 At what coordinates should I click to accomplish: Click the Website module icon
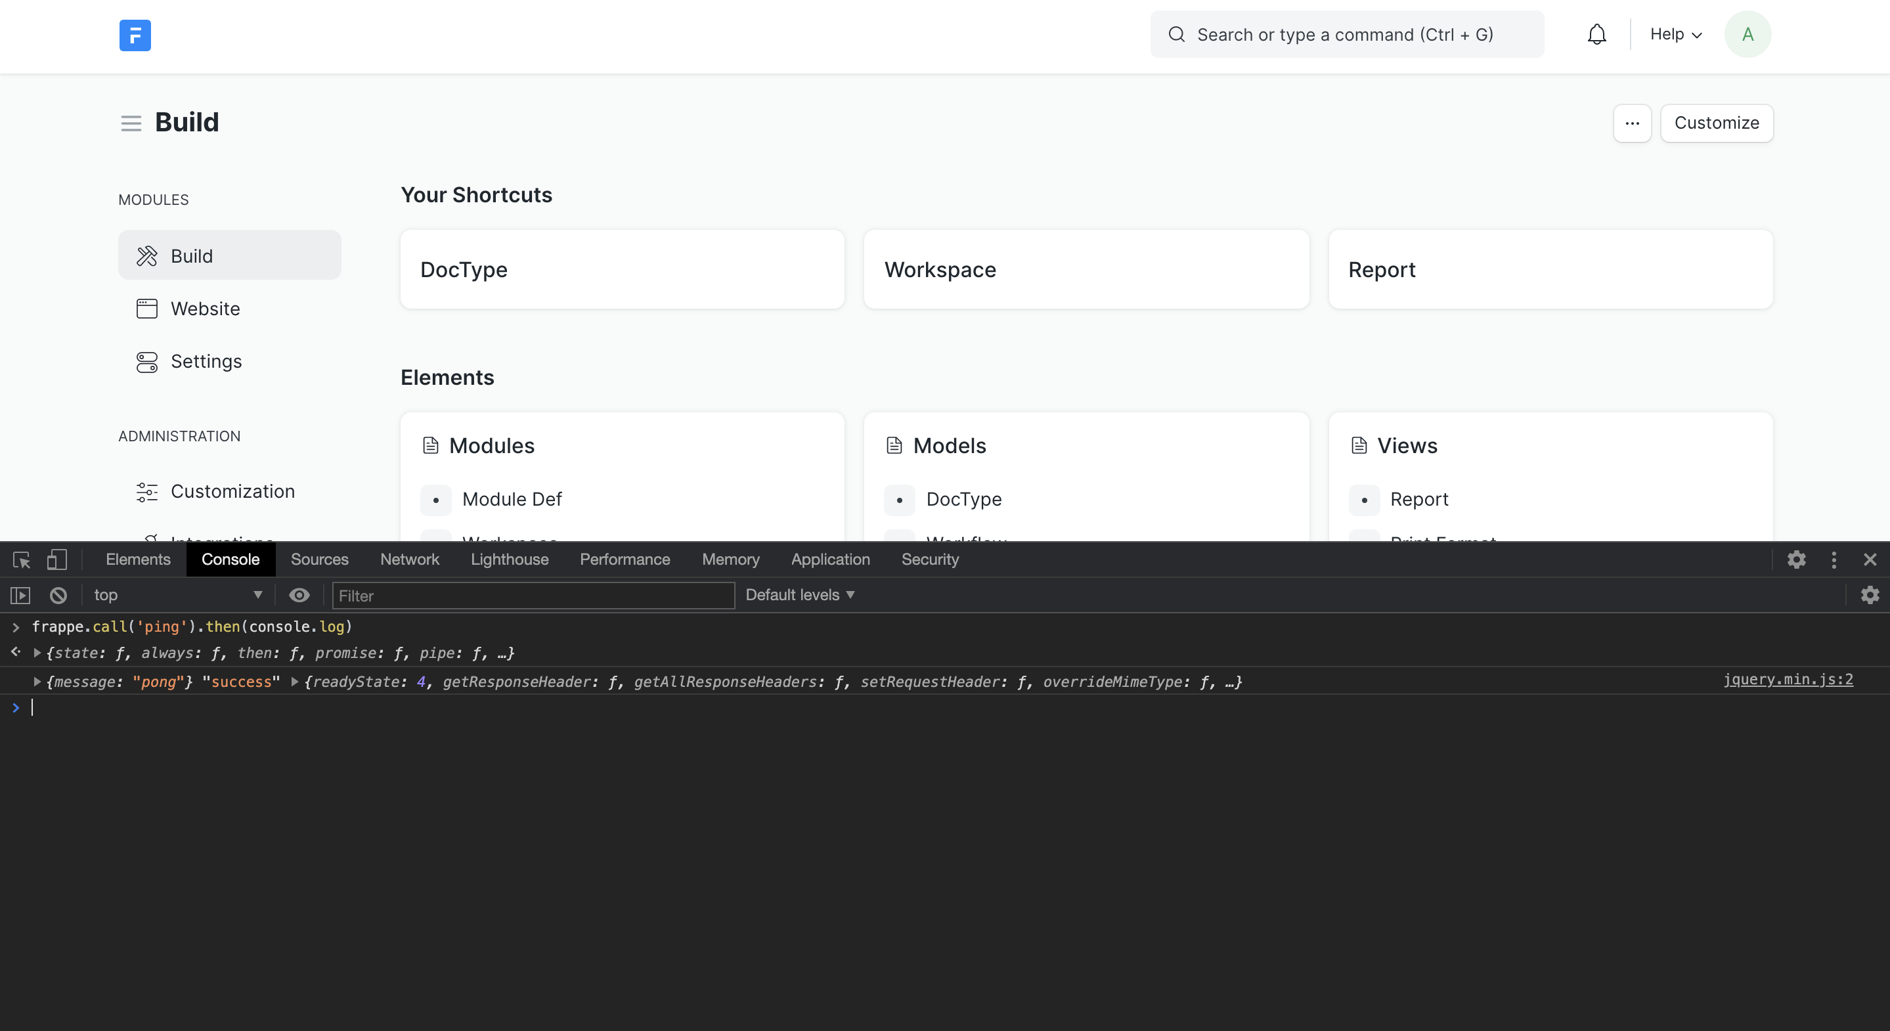147,309
